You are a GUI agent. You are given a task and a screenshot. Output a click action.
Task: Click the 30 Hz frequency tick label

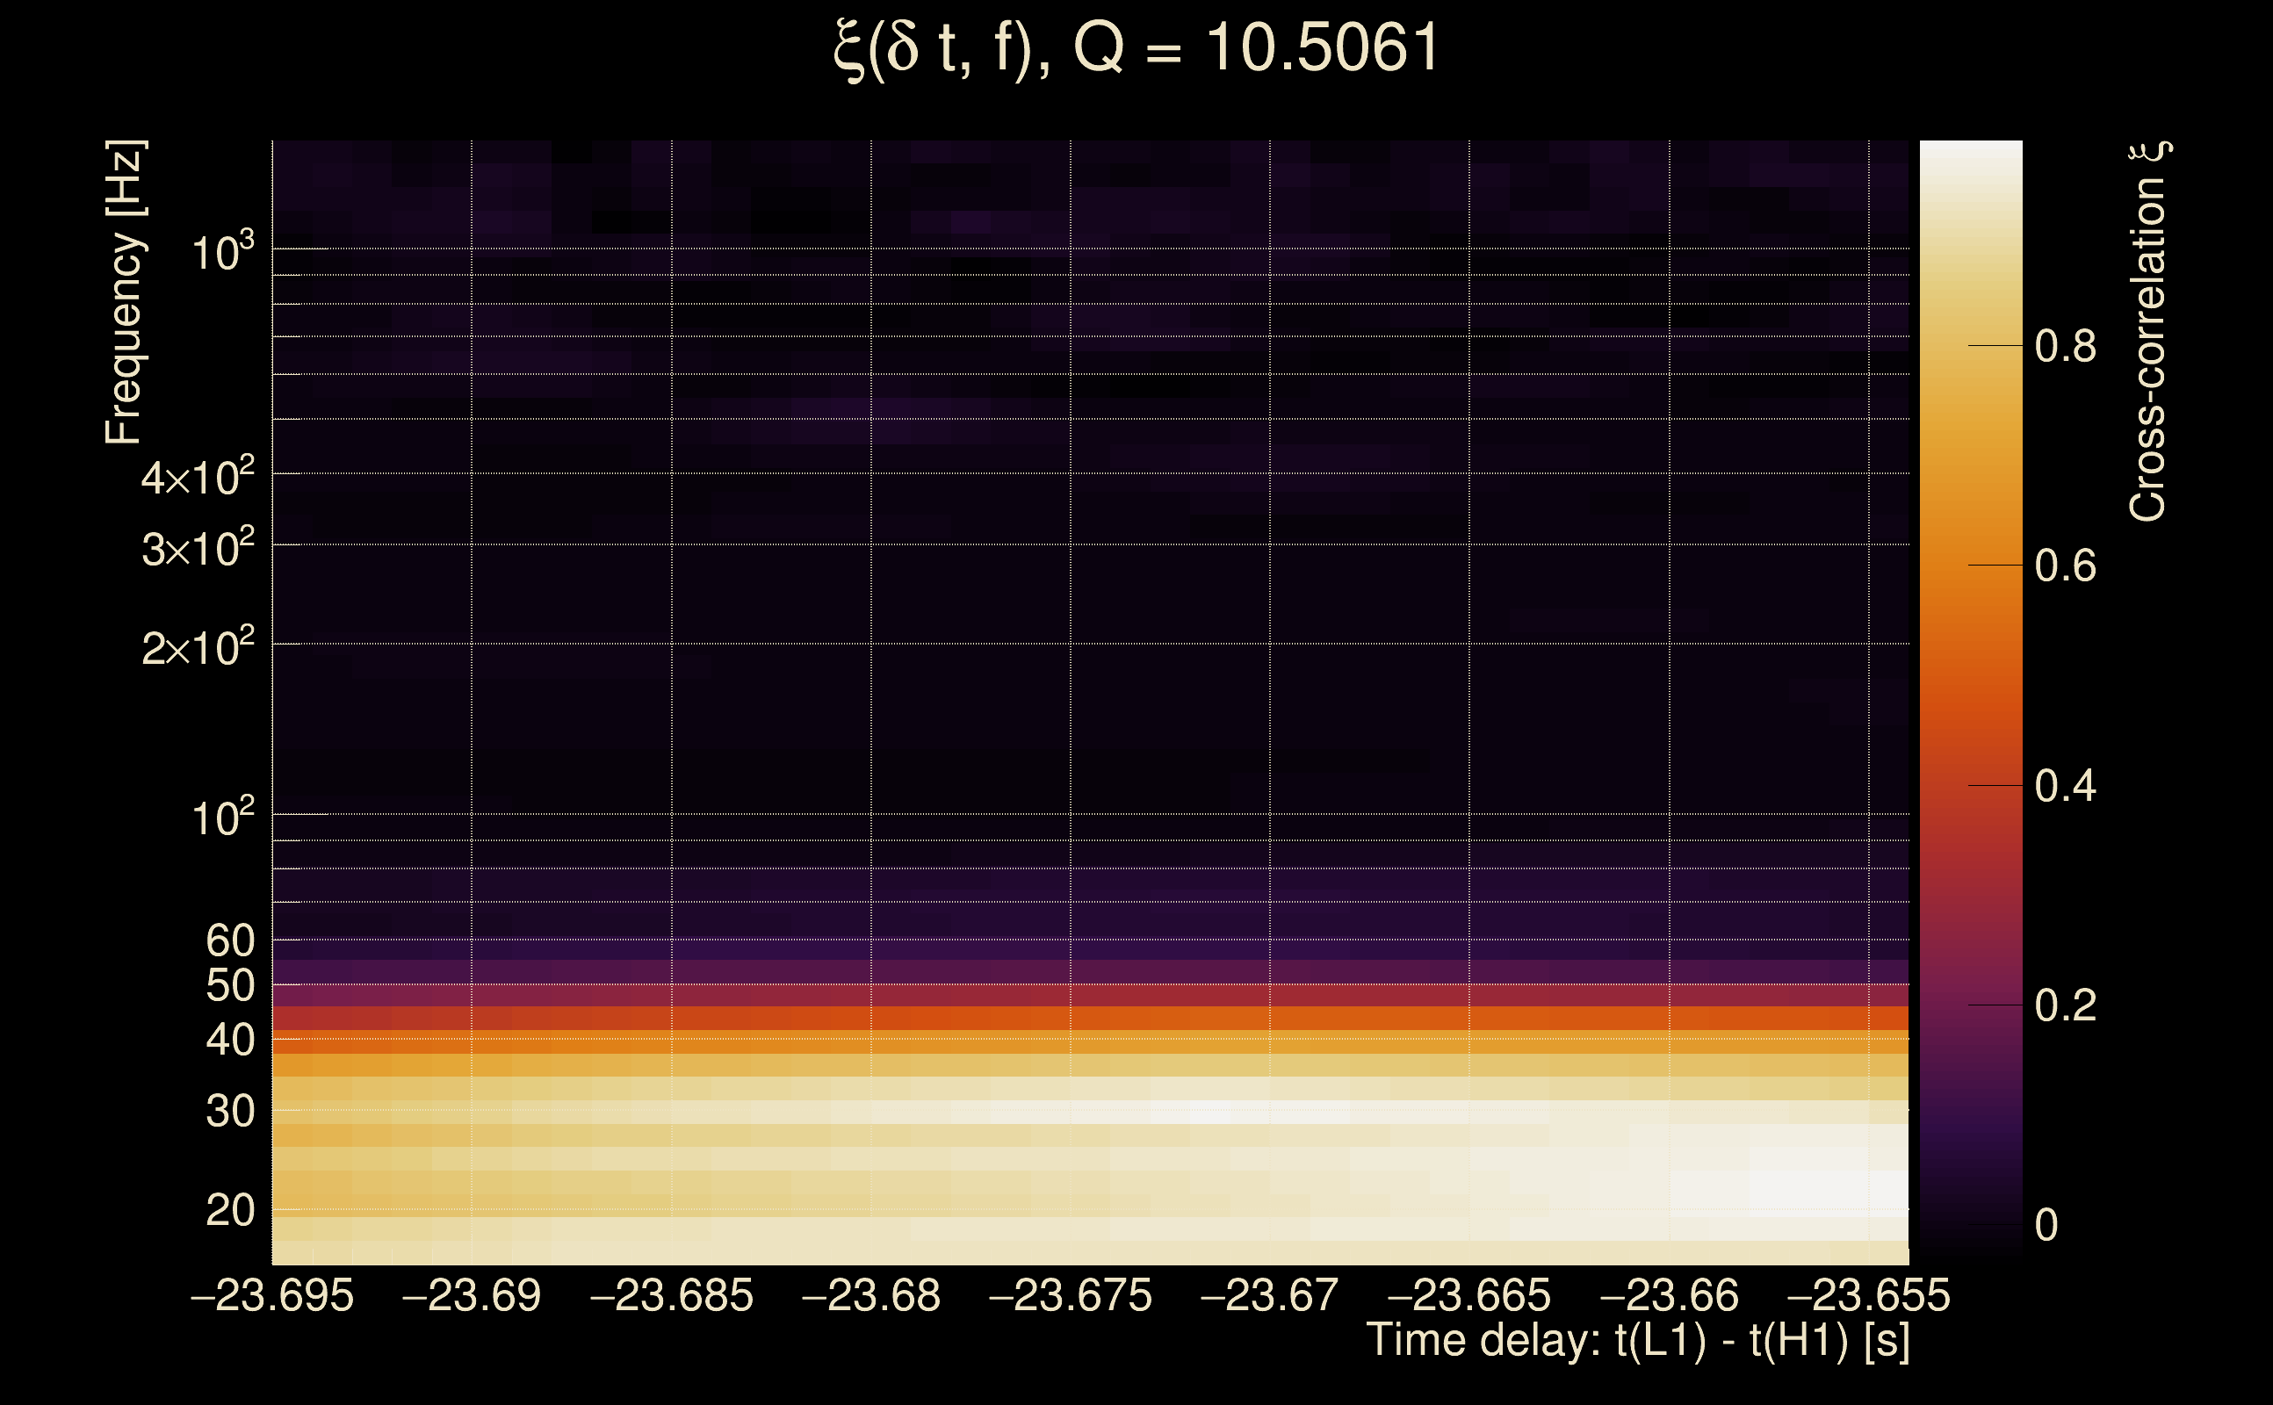(x=229, y=1112)
